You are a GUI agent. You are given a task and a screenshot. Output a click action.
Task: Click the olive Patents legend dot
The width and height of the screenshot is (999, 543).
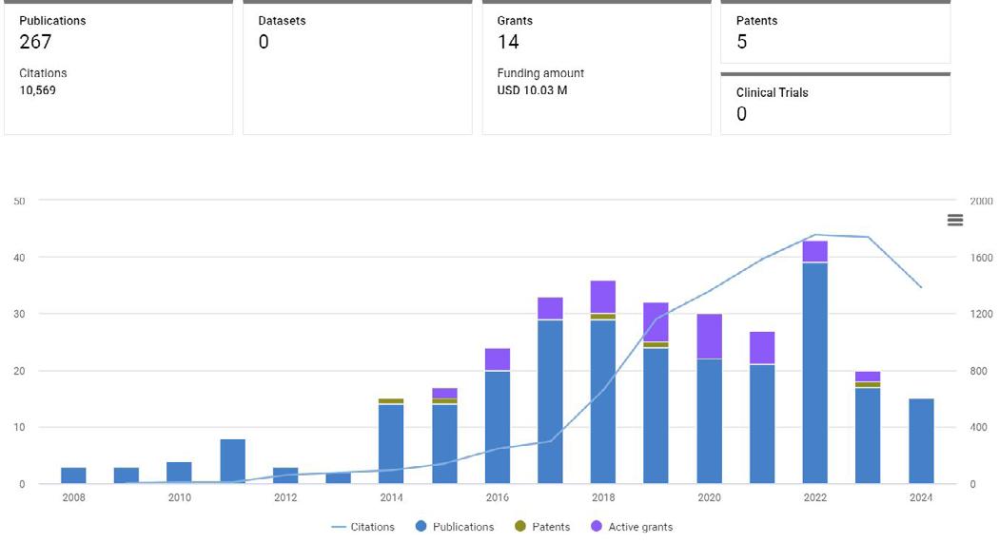point(519,527)
